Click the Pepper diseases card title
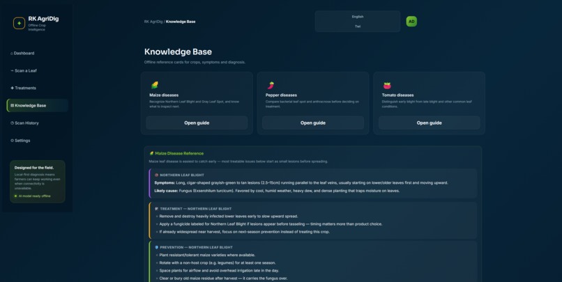This screenshot has height=282, width=562. 281,95
